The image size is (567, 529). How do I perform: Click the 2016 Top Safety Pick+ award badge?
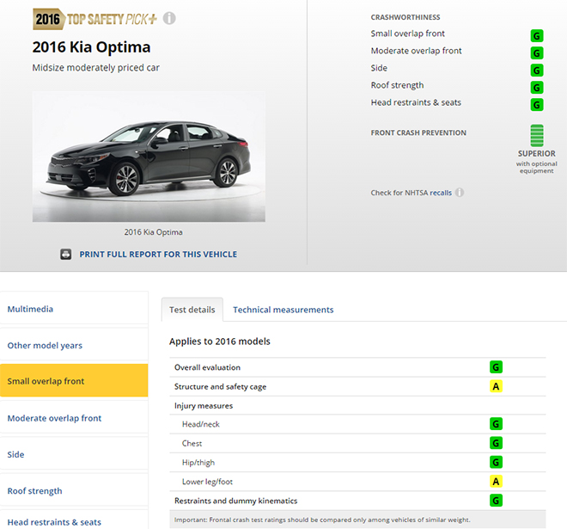point(94,18)
